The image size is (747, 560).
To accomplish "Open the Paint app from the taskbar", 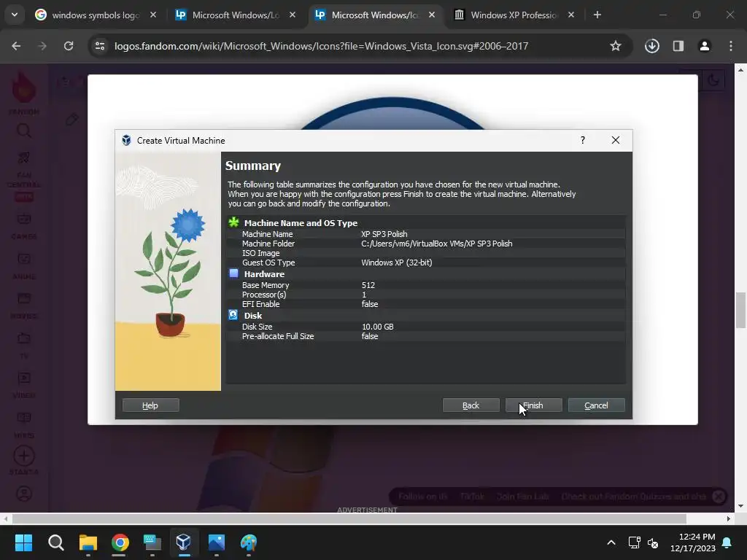I will (248, 542).
